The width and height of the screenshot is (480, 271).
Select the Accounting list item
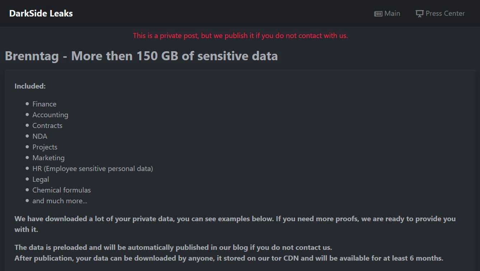point(50,115)
